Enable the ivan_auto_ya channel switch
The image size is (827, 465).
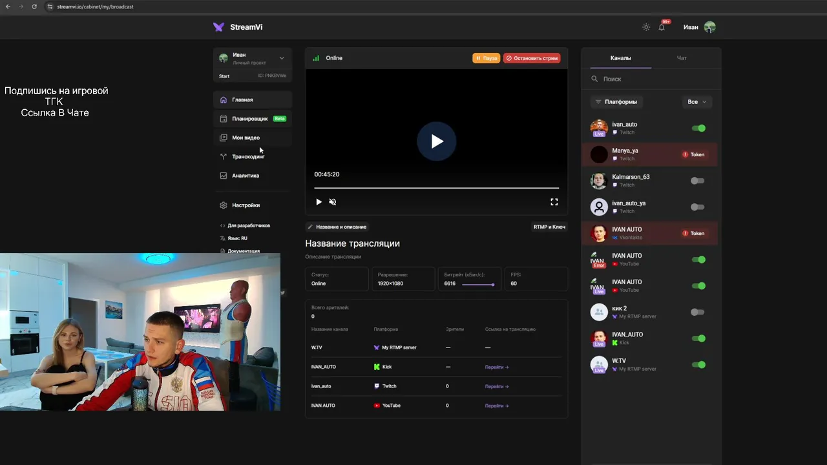697,207
